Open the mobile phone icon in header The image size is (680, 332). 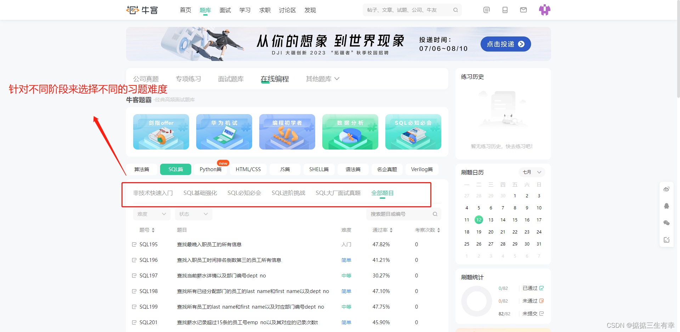pos(505,10)
